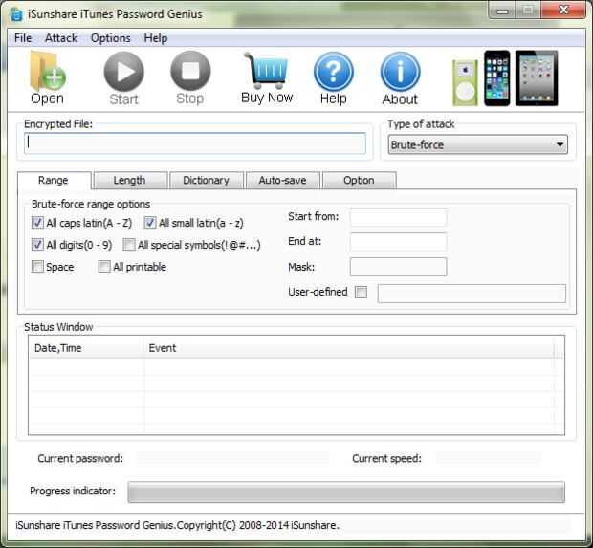
Task: Click the 'Brute-force range options' label
Action: pyautogui.click(x=91, y=205)
